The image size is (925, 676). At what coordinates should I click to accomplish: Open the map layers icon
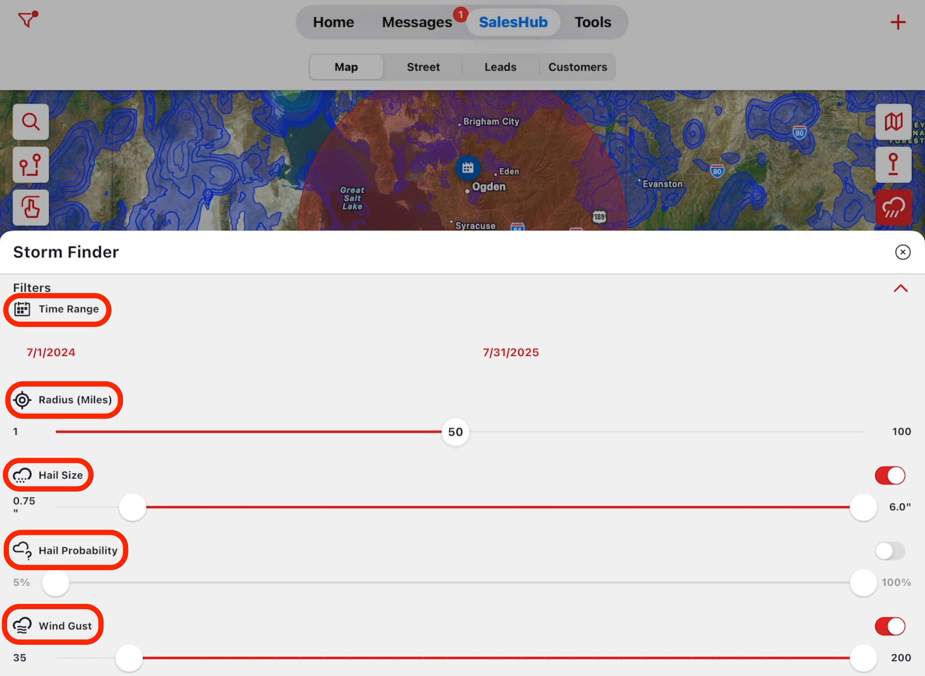893,121
